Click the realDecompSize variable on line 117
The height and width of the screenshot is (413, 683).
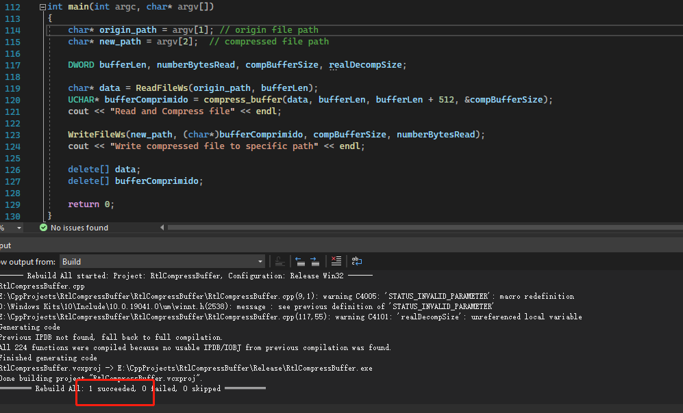[365, 65]
